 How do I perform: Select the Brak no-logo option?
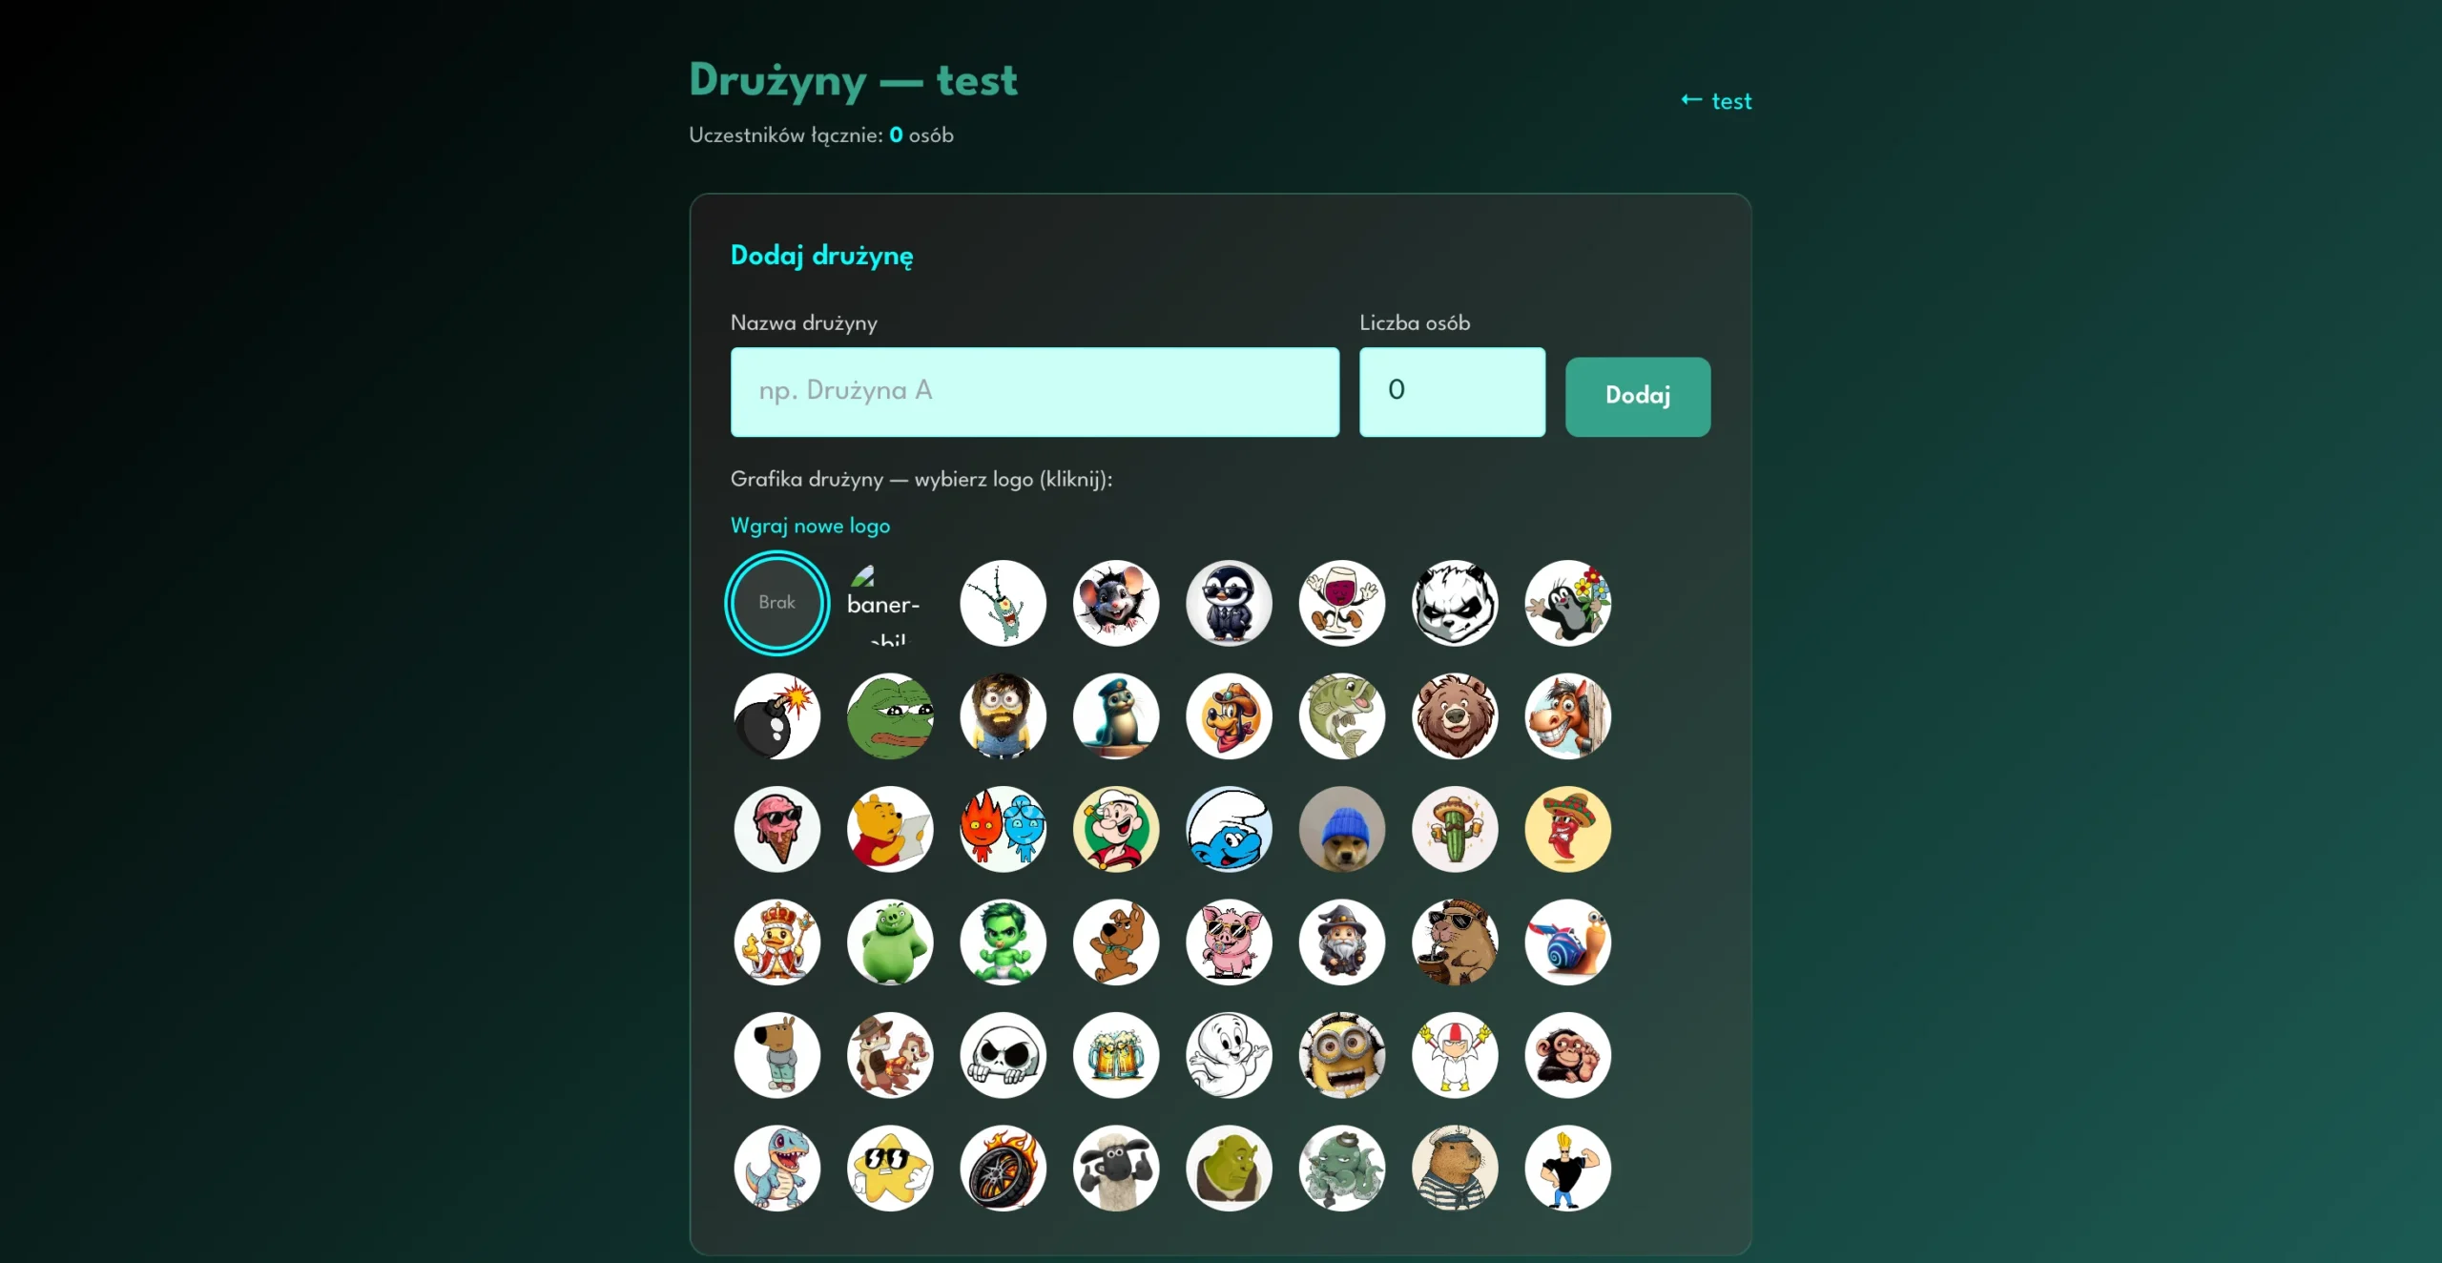click(776, 603)
